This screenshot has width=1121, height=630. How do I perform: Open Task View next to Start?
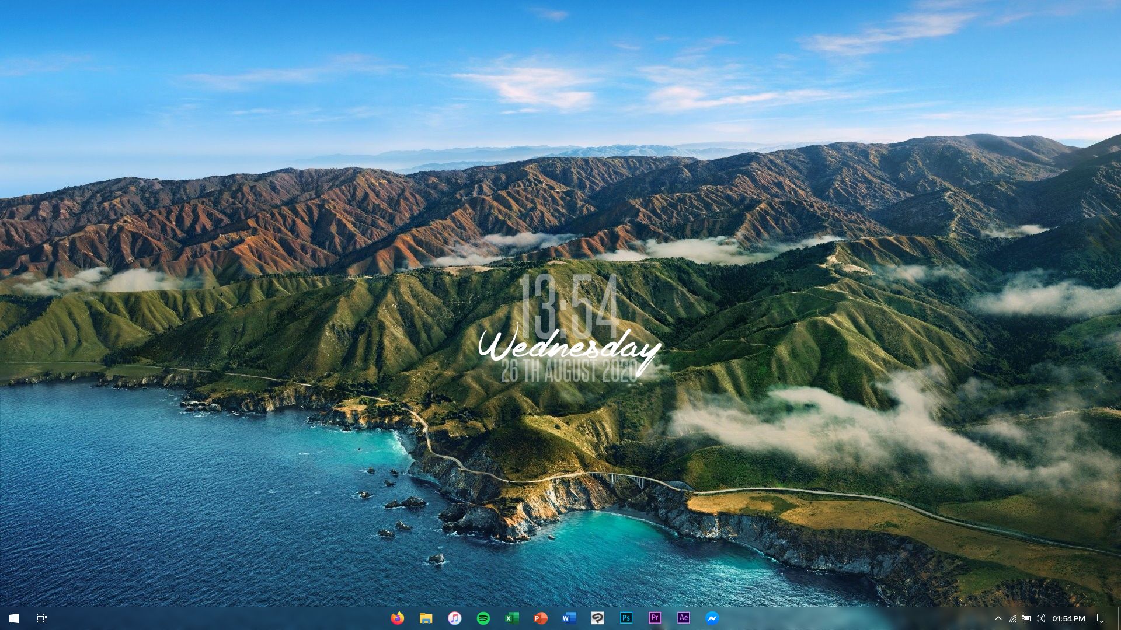tap(41, 618)
